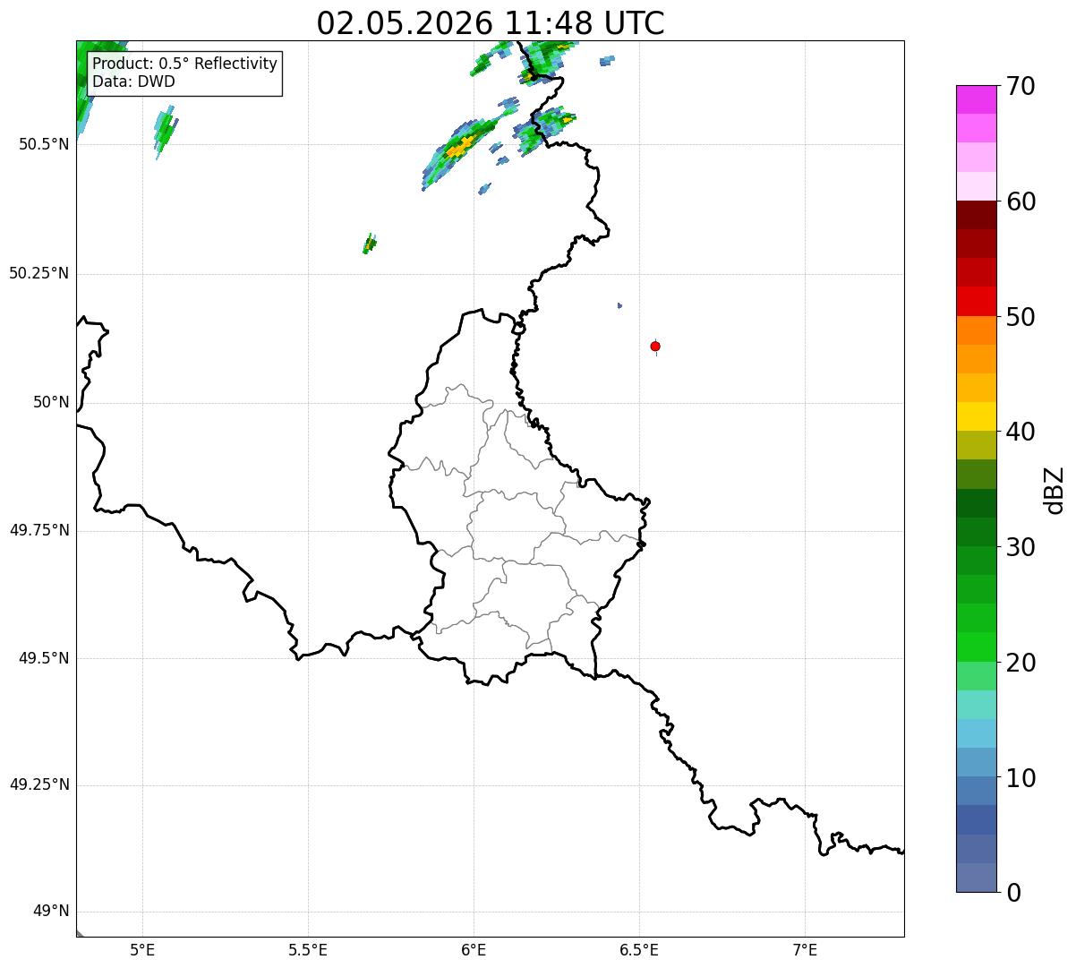The image size is (1076, 968).
Task: Click the green echo band near 5°E
Action: (165, 131)
